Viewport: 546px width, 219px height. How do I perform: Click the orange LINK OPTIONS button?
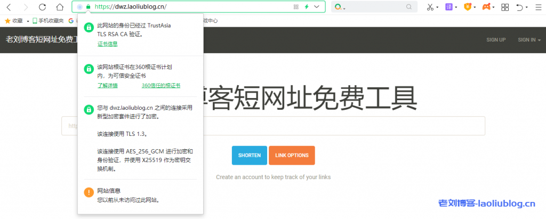(x=292, y=155)
